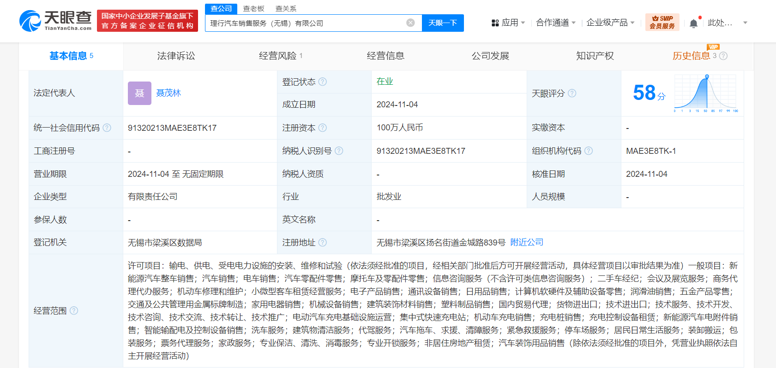This screenshot has width=776, height=368.
Task: Open the notification bell
Action: 693,23
